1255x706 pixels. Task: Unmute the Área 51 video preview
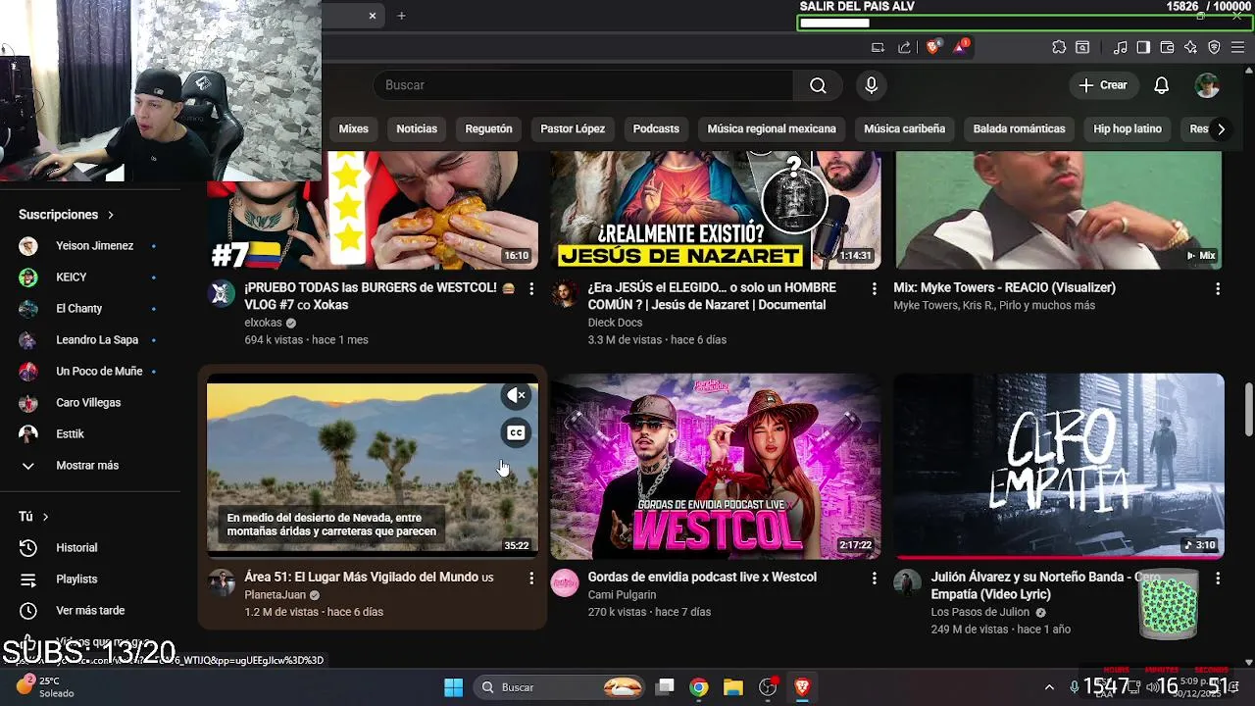(x=516, y=395)
